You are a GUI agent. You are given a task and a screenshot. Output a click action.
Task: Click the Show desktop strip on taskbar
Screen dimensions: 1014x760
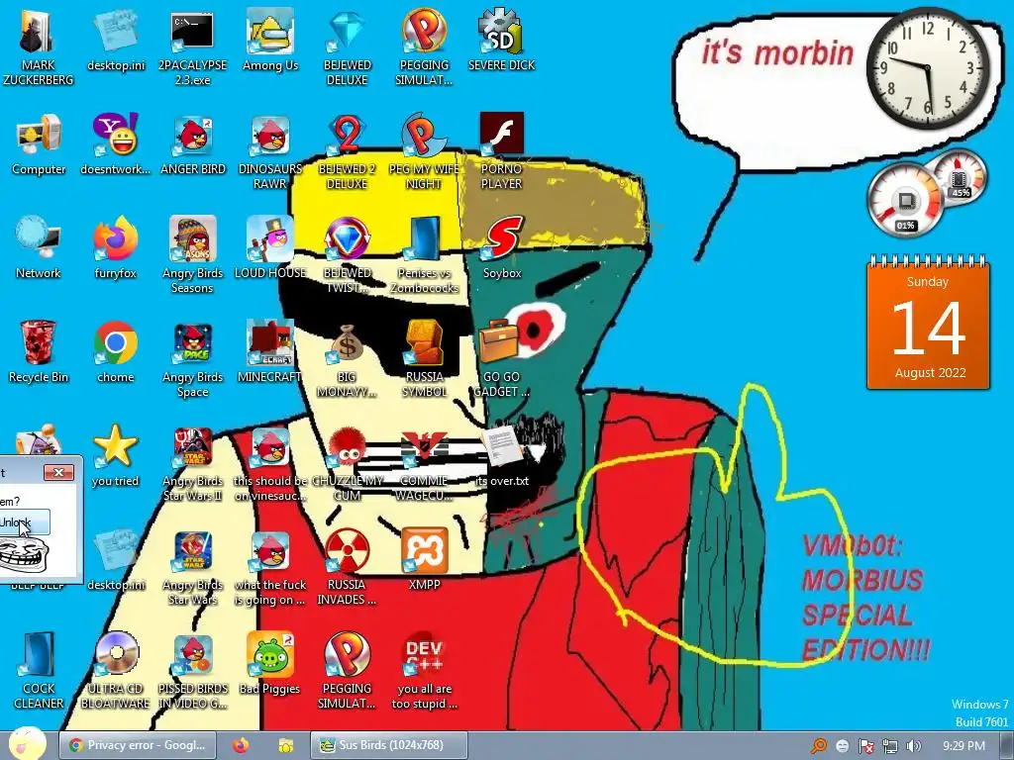click(x=1006, y=745)
